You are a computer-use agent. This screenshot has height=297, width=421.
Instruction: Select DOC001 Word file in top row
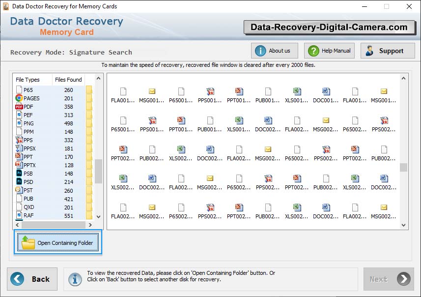pos(326,95)
